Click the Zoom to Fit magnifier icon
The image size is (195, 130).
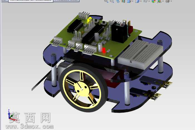[106, 1]
